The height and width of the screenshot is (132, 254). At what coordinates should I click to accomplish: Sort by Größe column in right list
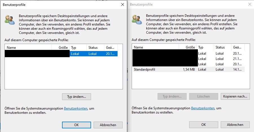[x=187, y=47]
